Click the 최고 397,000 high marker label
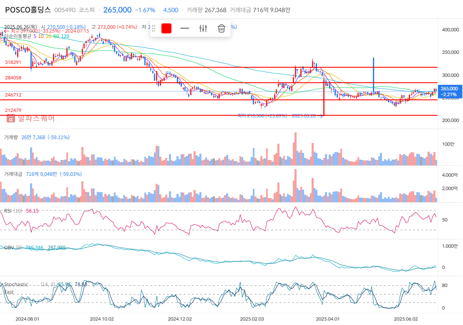 click(47, 31)
